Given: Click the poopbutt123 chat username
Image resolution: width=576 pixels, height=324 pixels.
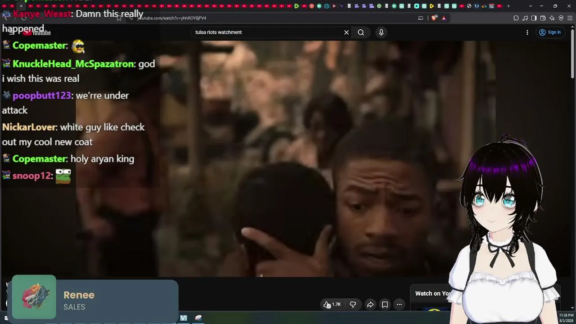Looking at the screenshot, I should click(42, 95).
